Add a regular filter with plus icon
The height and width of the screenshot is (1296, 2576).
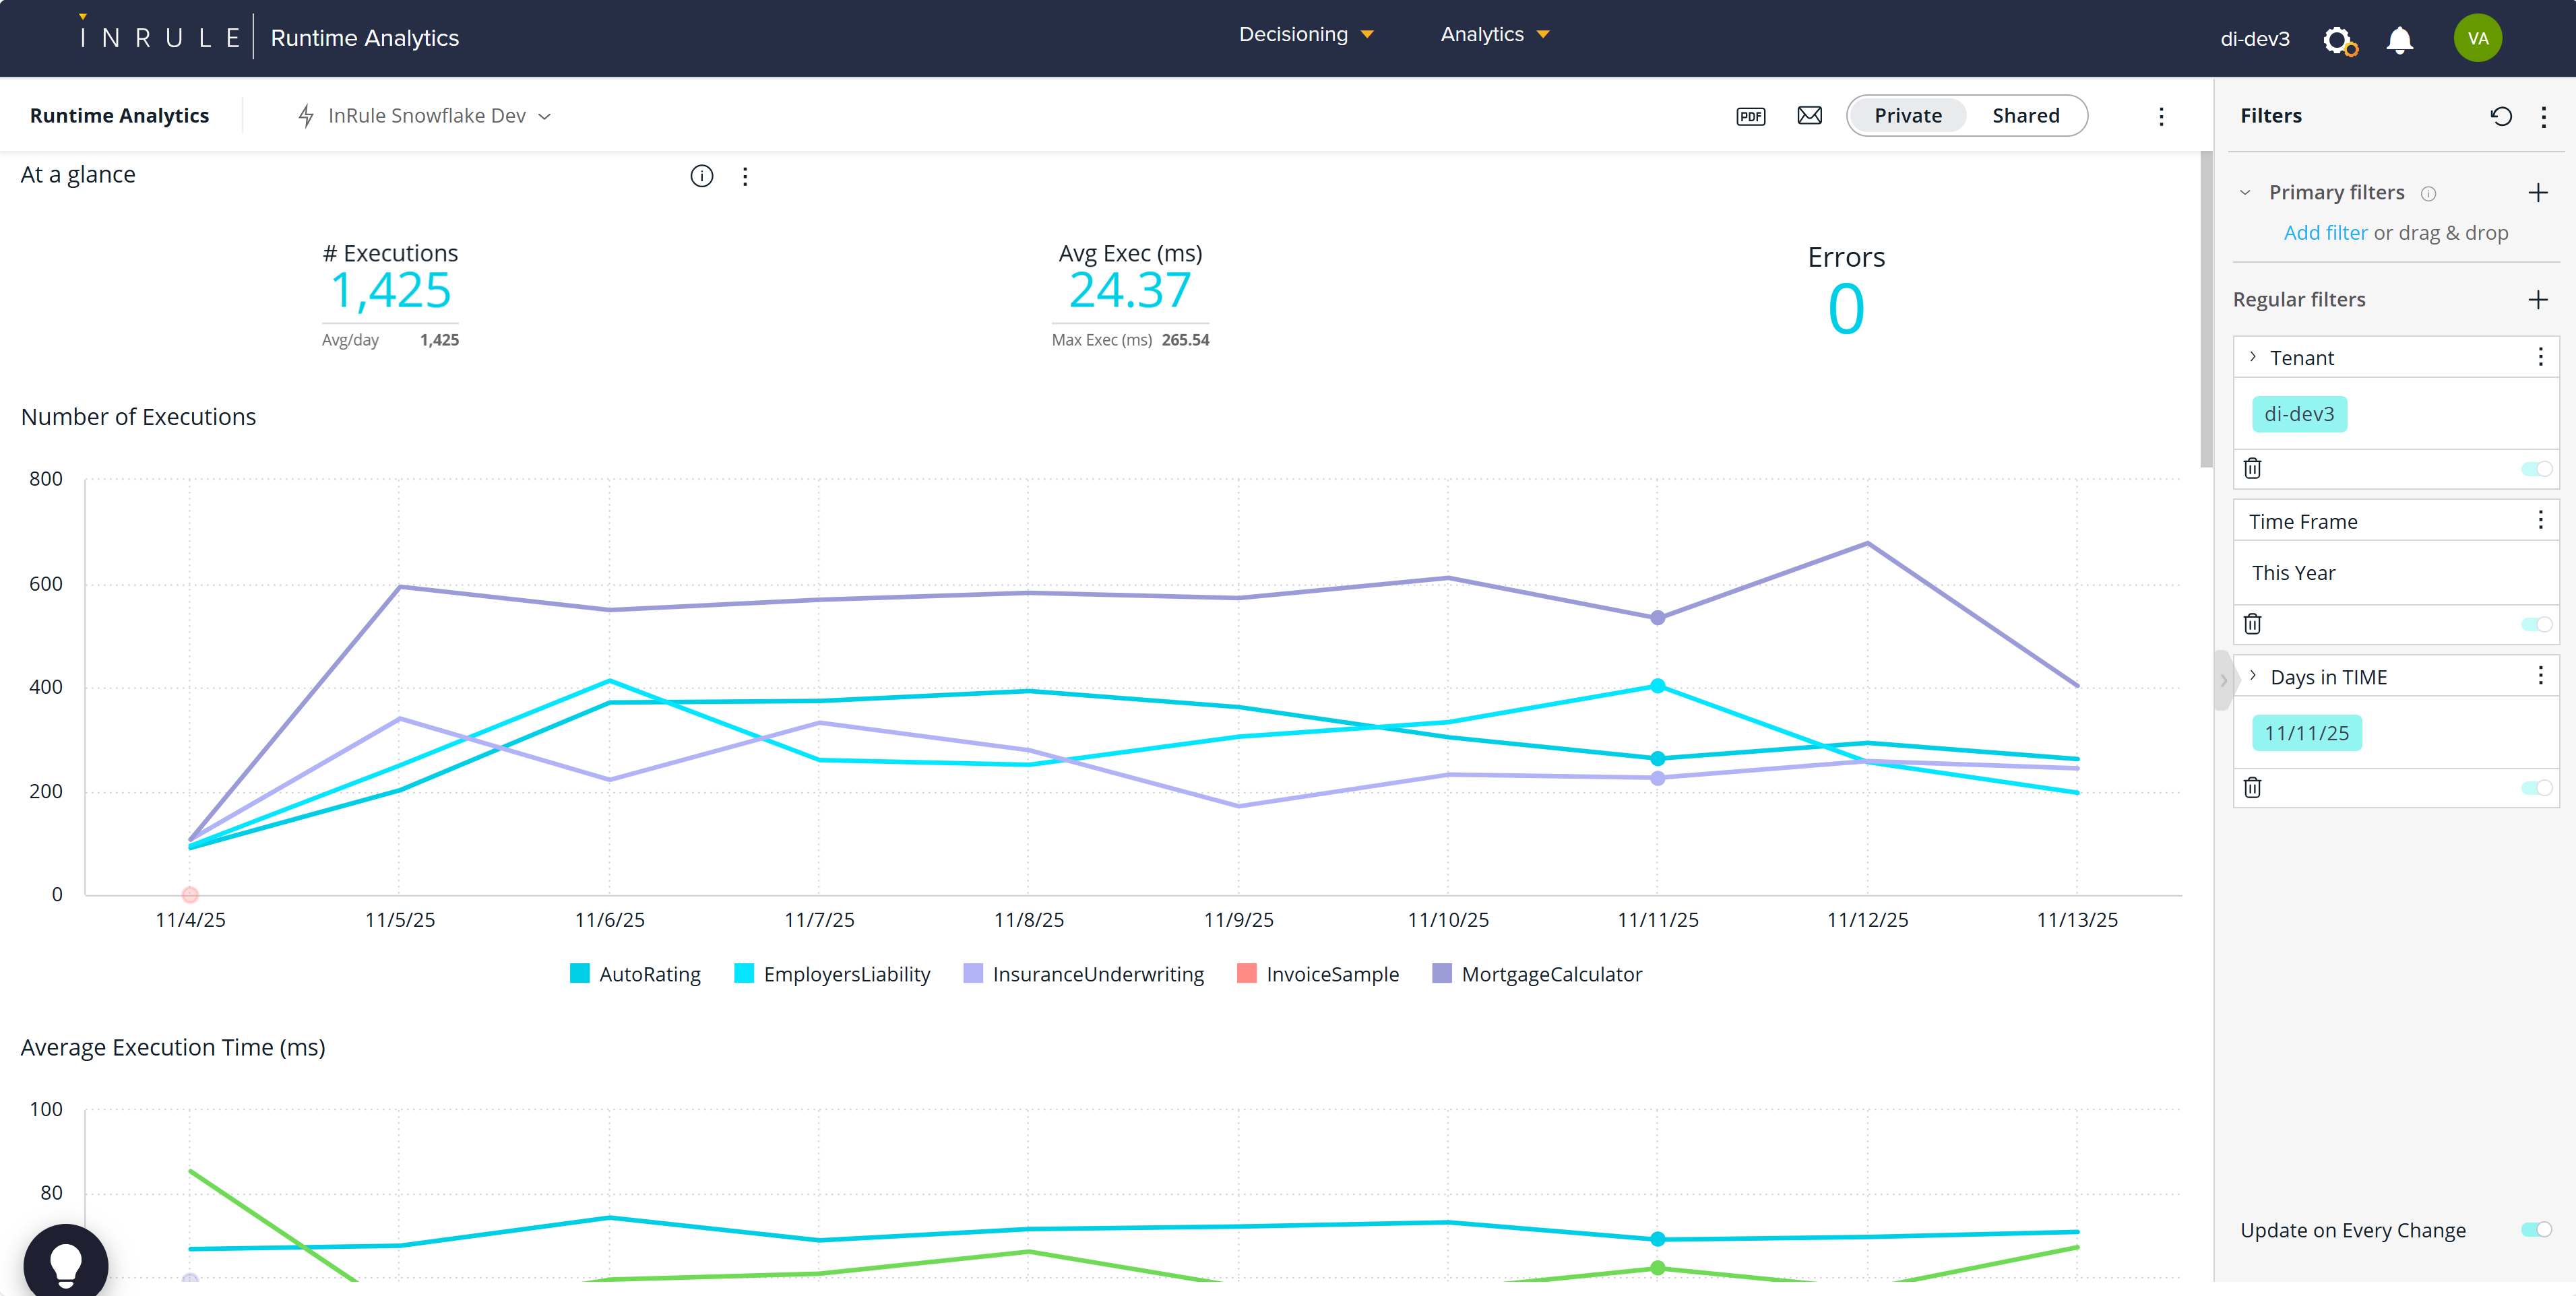pyautogui.click(x=2537, y=299)
